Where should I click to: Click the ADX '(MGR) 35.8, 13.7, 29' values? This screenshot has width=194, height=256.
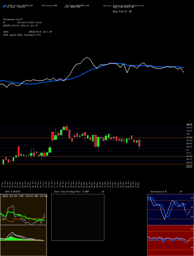click(40, 32)
